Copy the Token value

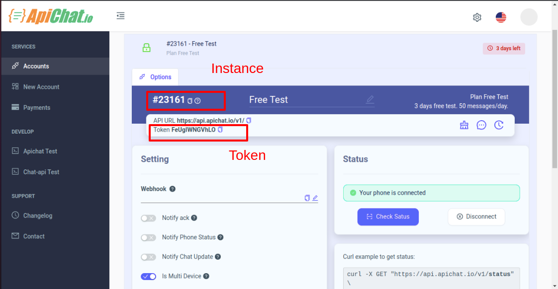(x=220, y=130)
